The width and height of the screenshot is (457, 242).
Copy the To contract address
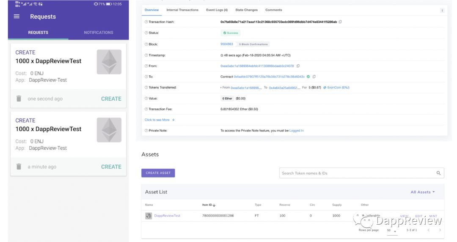(314, 77)
